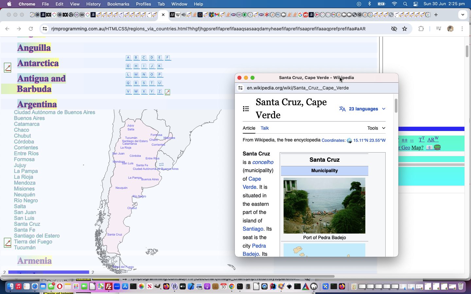Open Chrome Extensions puzzle icon

(421, 29)
